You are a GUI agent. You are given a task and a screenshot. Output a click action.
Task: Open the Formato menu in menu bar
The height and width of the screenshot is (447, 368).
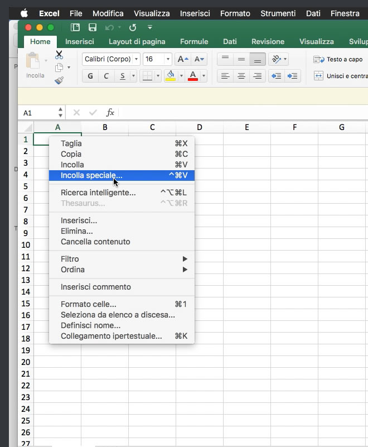(235, 13)
